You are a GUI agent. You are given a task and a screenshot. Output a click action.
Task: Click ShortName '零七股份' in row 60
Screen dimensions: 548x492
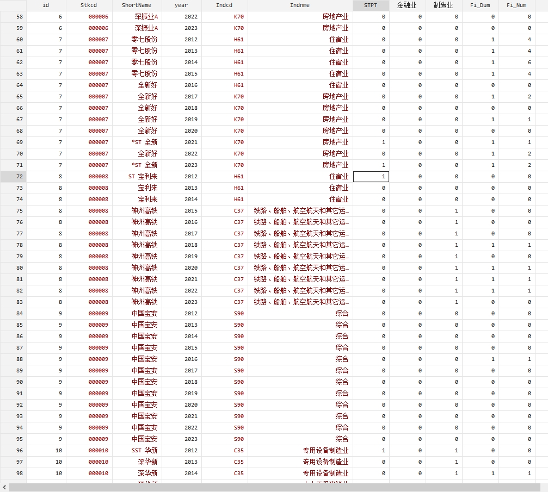(144, 40)
